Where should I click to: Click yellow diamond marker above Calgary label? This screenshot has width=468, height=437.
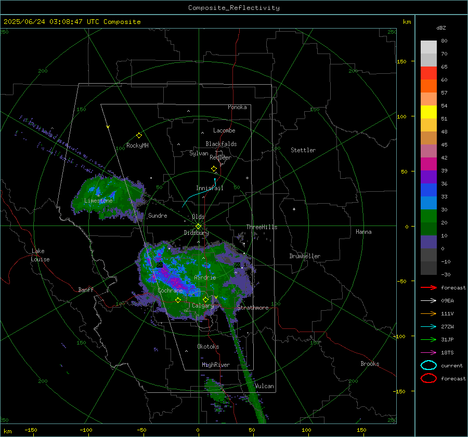click(205, 299)
